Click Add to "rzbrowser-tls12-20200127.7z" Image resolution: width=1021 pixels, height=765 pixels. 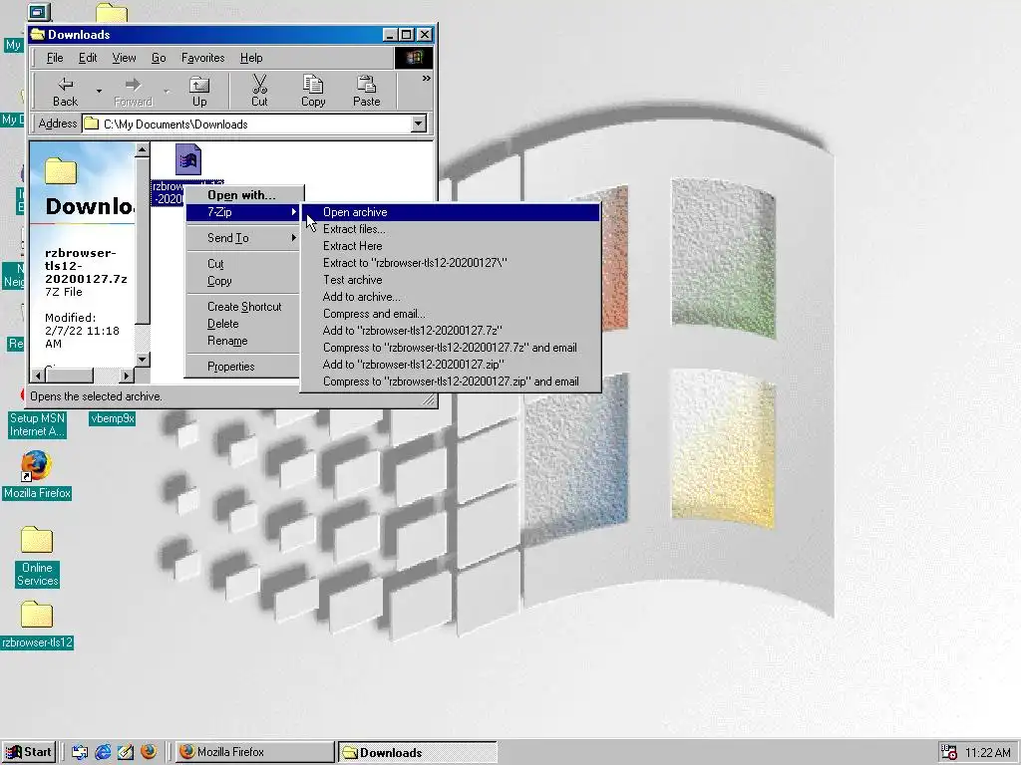coord(451,331)
